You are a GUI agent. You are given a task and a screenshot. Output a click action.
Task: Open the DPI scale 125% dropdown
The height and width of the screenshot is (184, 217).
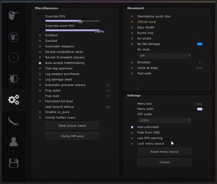164,120
